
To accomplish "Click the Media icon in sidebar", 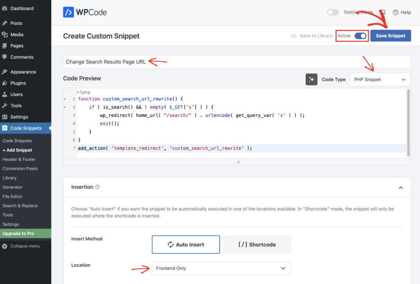I will pyautogui.click(x=4, y=35).
